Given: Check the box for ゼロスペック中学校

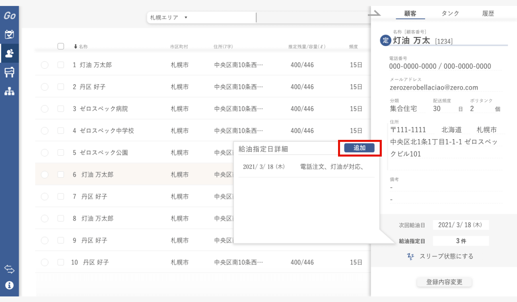Looking at the screenshot, I should click(61, 130).
